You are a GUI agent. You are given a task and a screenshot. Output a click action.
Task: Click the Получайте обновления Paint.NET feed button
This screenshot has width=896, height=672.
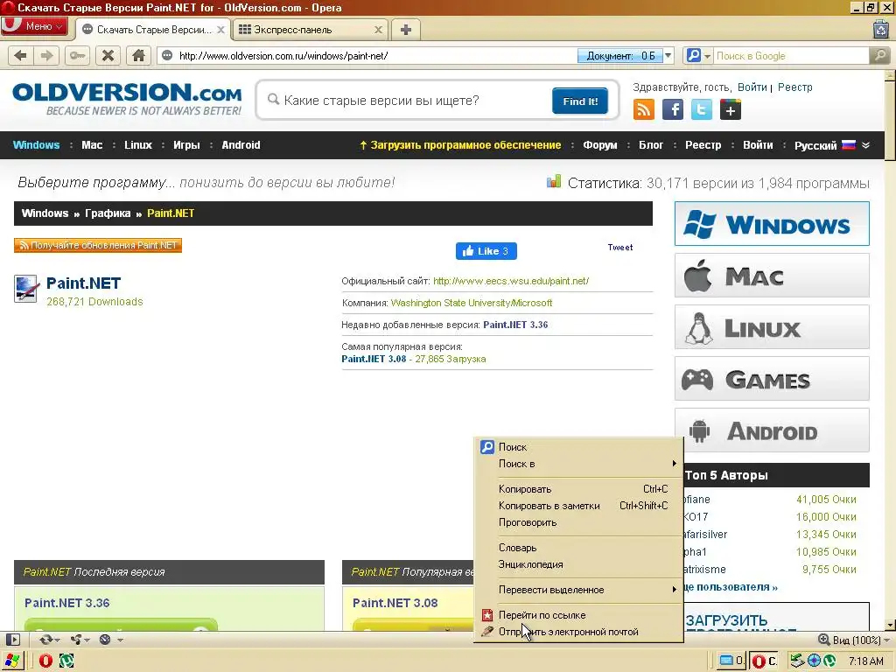click(98, 245)
